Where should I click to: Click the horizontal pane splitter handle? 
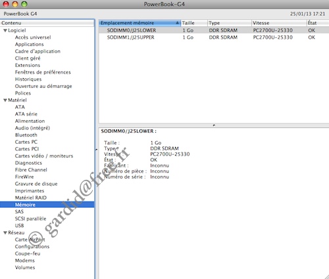214,125
